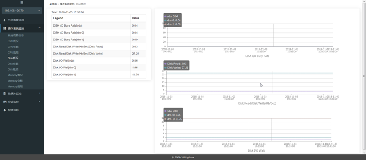The image size is (366, 161).
Task: Click the Disk I/O Wait chart title
Action: [256, 150]
